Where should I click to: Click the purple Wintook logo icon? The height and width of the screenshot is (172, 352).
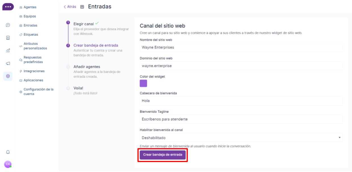click(x=8, y=7)
